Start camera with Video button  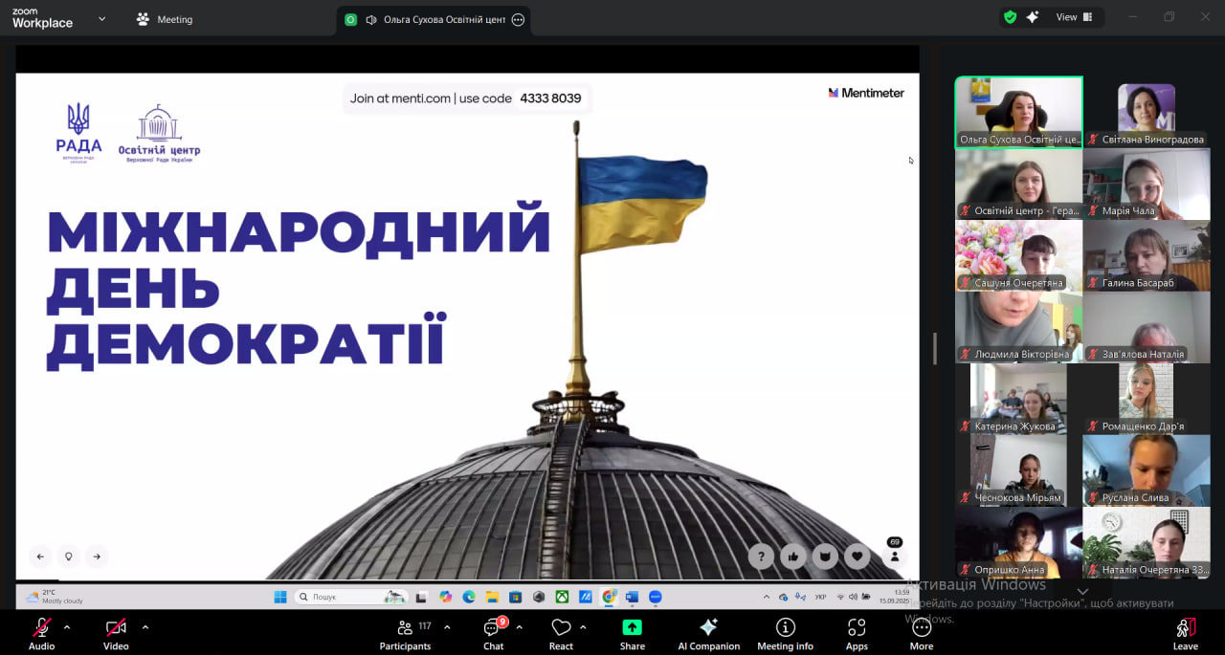(116, 633)
